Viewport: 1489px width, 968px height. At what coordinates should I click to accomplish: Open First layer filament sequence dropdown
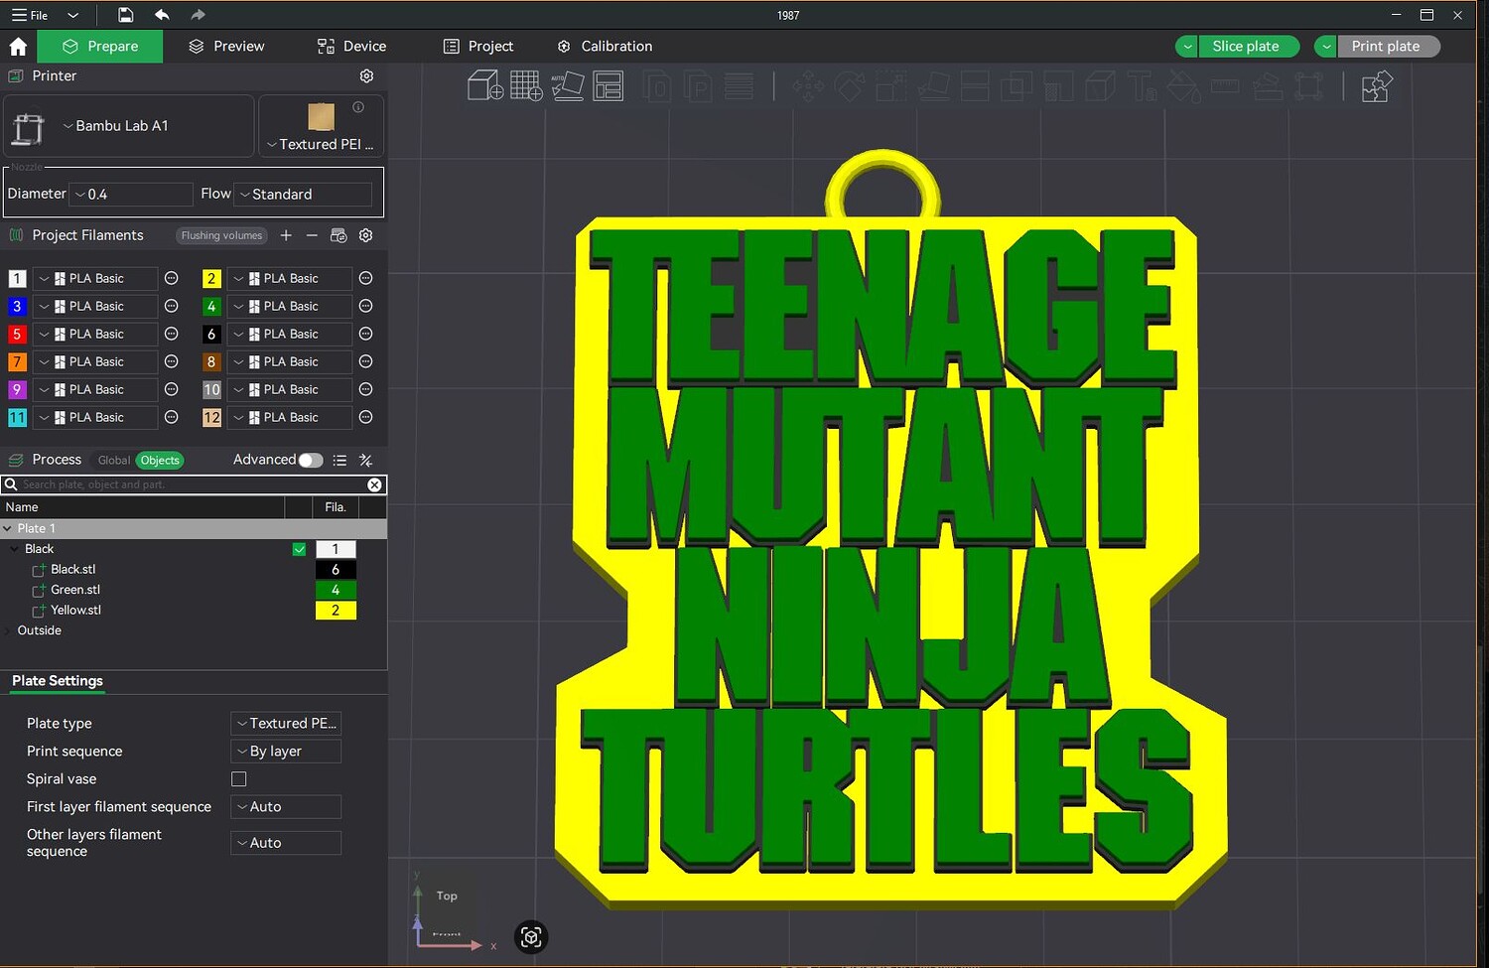pyautogui.click(x=286, y=807)
